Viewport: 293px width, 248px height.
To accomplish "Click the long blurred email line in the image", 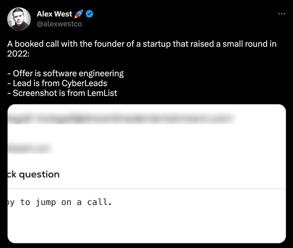I will tap(122, 119).
